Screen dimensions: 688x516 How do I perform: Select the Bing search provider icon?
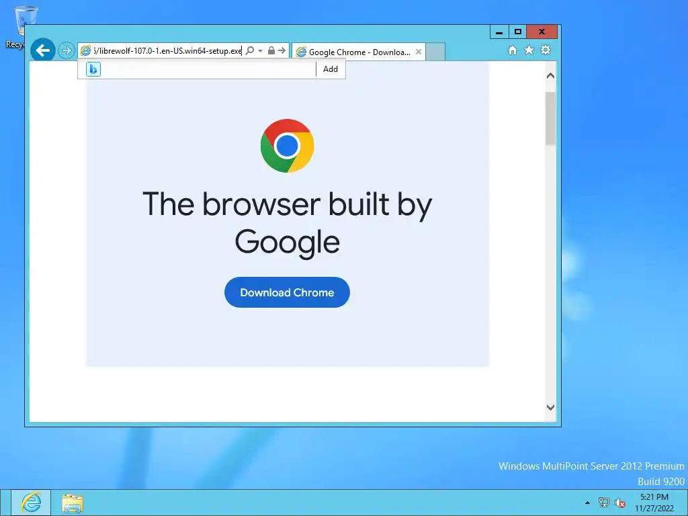pos(93,69)
